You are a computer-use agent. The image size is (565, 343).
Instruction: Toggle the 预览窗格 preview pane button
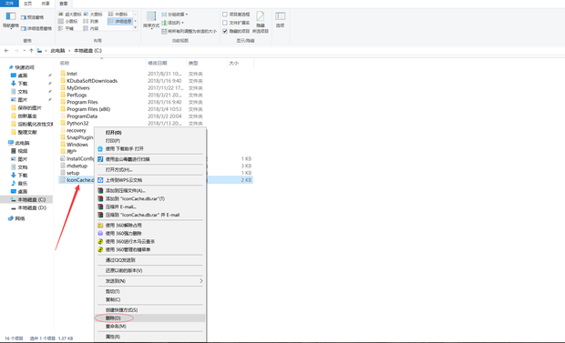point(32,17)
